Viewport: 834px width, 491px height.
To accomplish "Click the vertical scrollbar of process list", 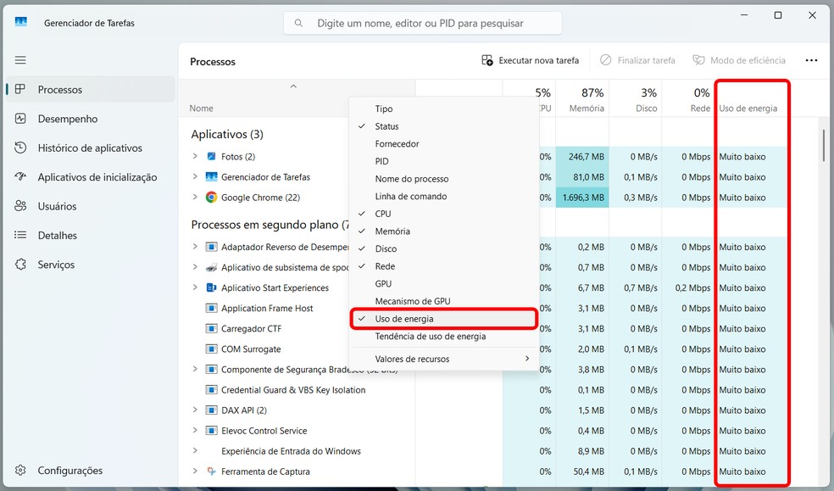I will 823,144.
